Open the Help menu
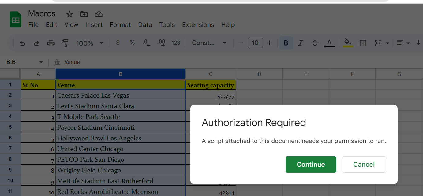Screen dimensions: 423x196 tap(228, 25)
